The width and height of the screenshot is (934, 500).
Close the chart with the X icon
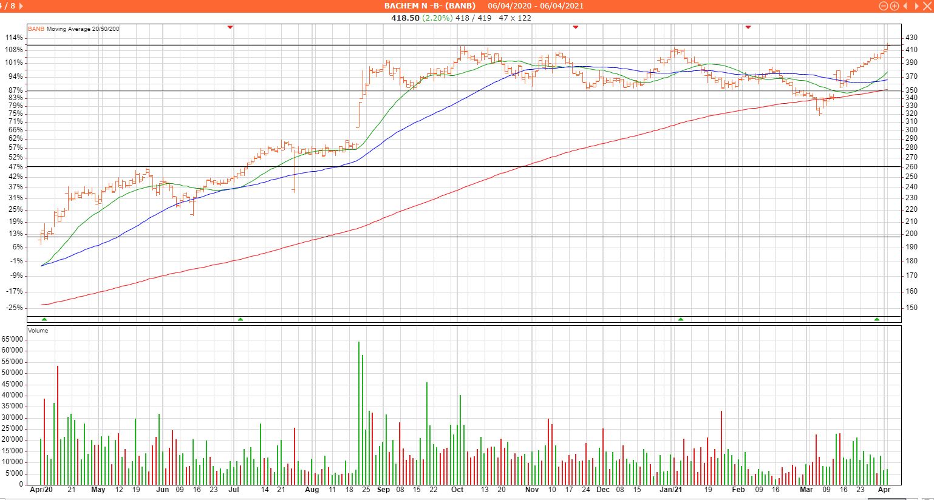926,6
